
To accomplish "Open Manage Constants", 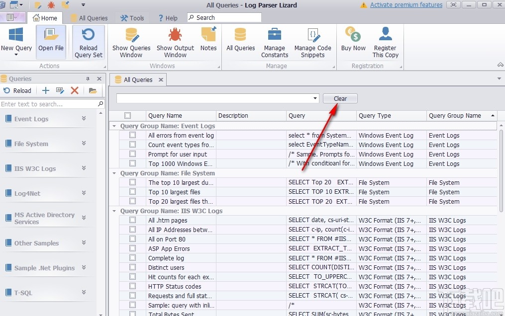I will (x=275, y=43).
